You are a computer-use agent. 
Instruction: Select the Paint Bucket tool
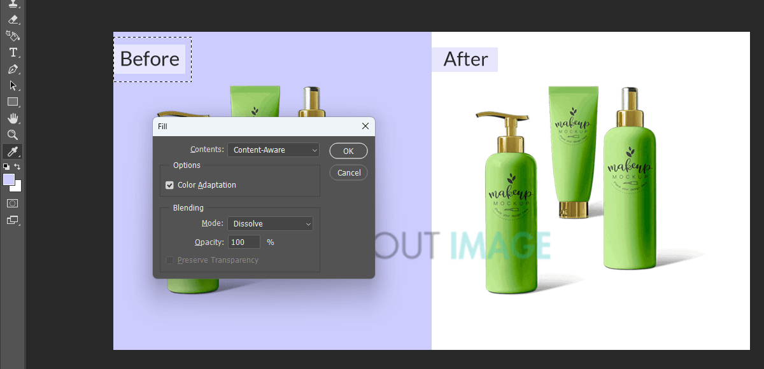tap(13, 36)
